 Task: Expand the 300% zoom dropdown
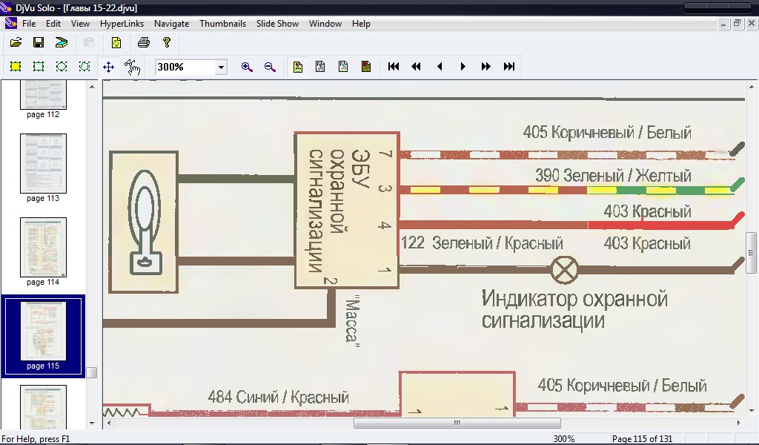221,67
